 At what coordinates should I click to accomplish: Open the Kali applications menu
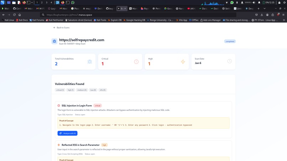[2, 2]
